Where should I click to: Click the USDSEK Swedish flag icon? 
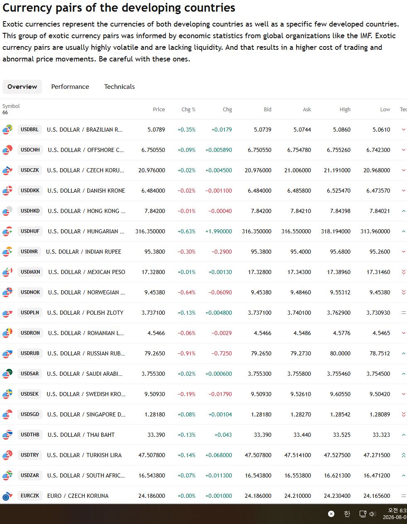click(7, 394)
